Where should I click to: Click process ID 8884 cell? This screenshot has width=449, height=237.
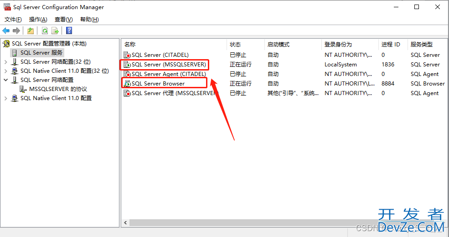click(388, 84)
